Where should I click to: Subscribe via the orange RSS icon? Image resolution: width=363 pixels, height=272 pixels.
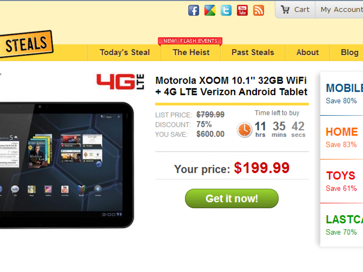point(259,10)
